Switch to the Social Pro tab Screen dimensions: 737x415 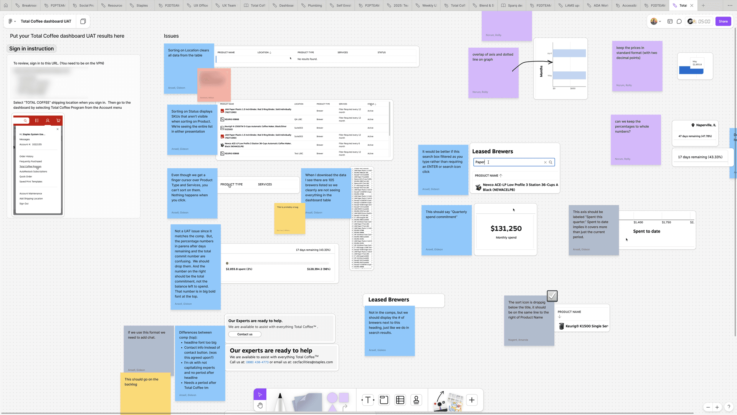pos(83,5)
